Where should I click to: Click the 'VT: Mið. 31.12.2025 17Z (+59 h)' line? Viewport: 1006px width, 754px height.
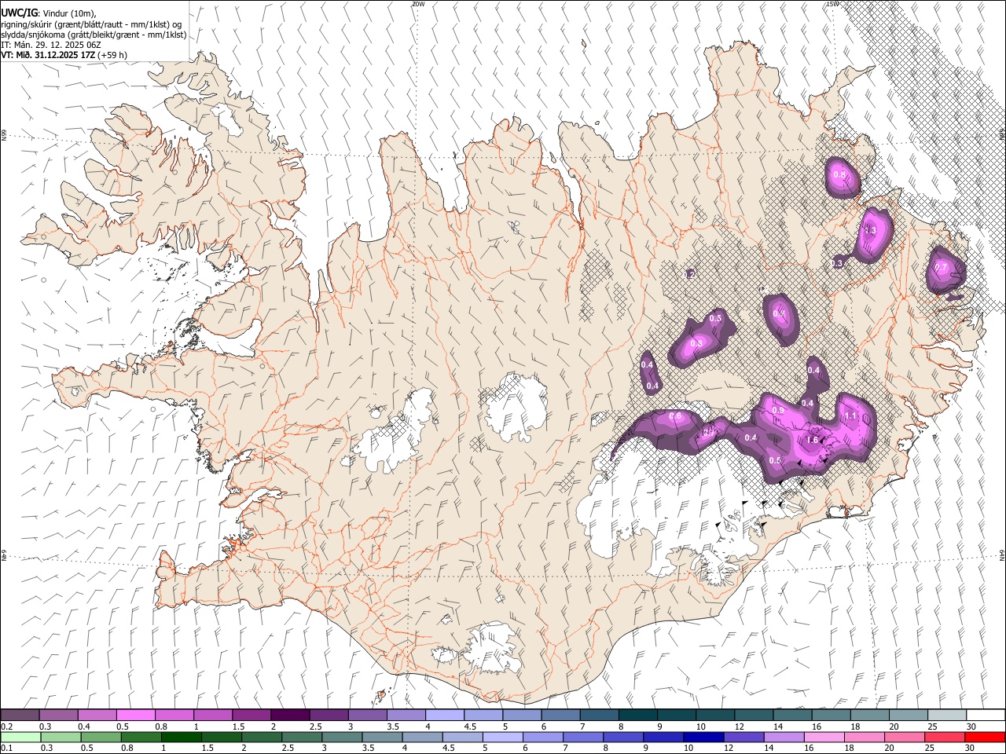coord(64,55)
